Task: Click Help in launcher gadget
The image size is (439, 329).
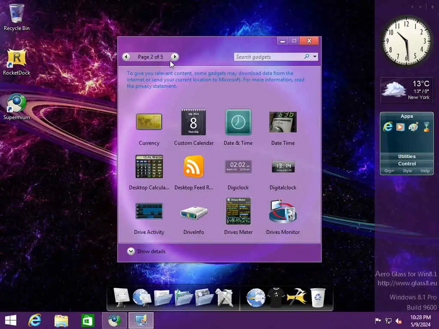Action: point(425,171)
